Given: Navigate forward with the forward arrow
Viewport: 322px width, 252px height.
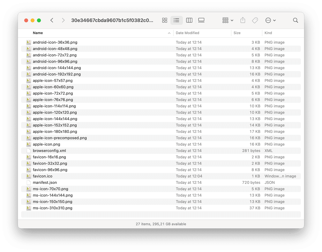Looking at the screenshot, I should point(63,20).
